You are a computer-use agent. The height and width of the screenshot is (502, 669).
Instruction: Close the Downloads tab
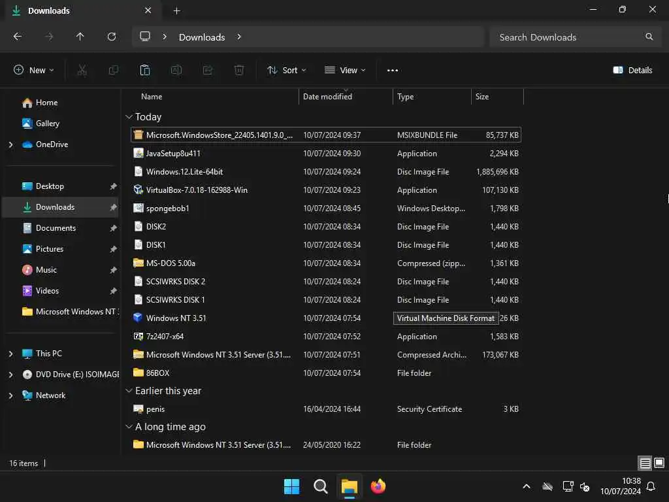[x=148, y=10]
